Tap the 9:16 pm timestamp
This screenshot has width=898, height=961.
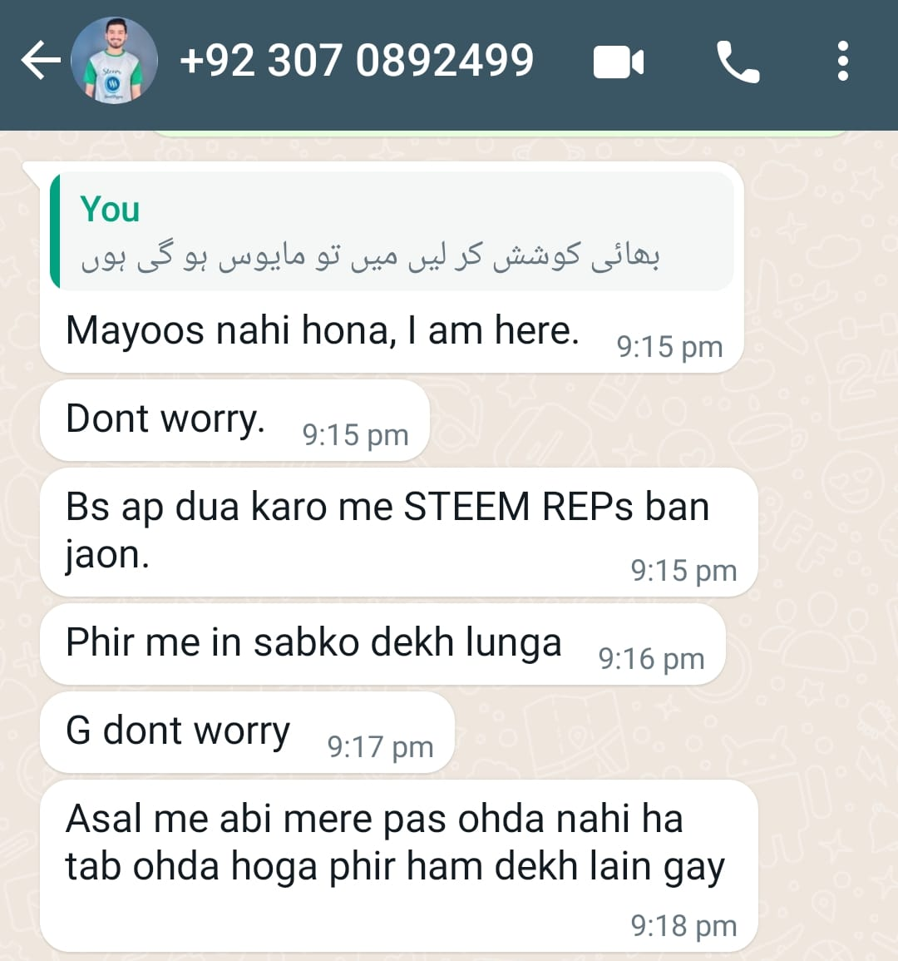651,659
